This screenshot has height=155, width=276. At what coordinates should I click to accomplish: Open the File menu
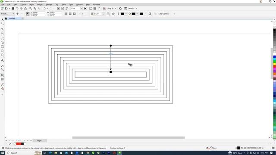3,5
